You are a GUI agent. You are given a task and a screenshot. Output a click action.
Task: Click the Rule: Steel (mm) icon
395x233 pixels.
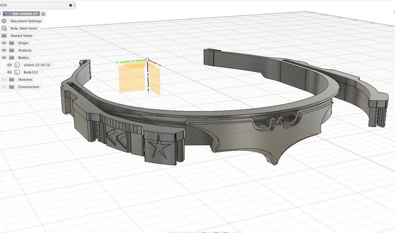click(x=4, y=29)
